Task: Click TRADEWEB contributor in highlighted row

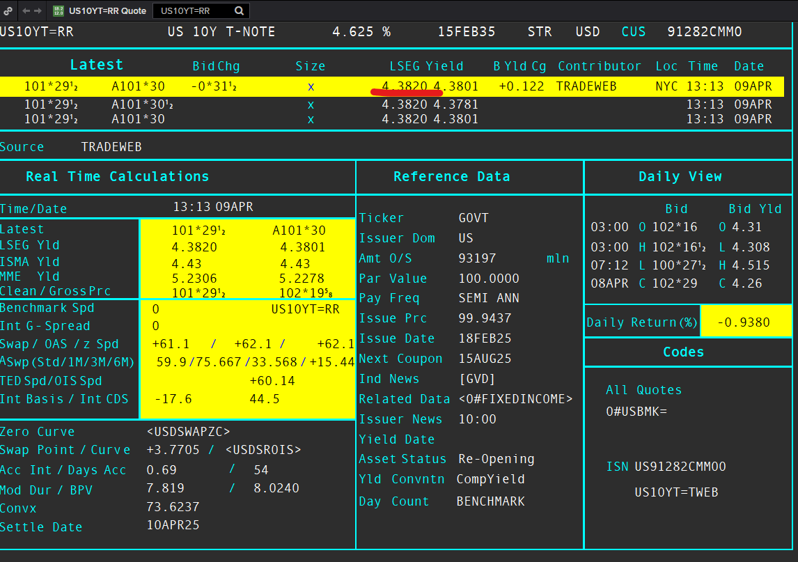Action: 586,86
